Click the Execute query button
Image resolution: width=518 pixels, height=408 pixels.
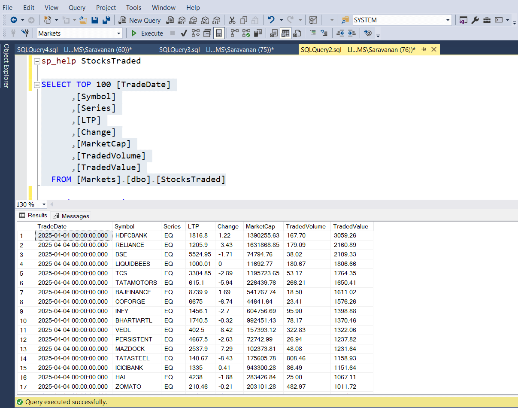point(147,33)
